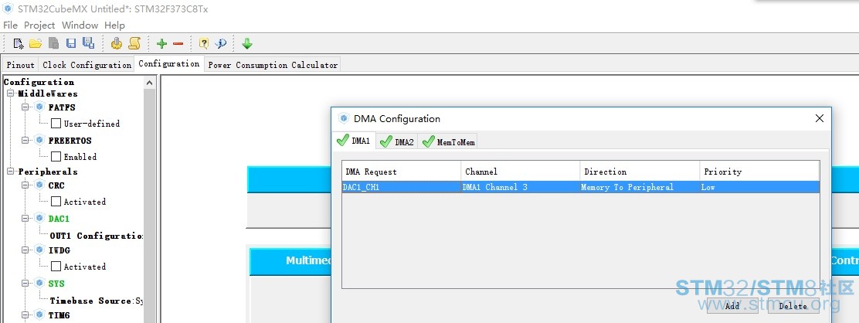Open the Window menu
This screenshot has width=859, height=323.
[80, 25]
